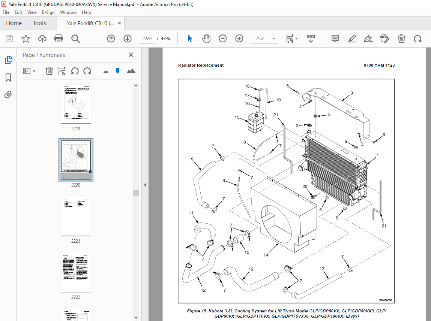Go to next page with down arrow
This screenshot has height=321, width=431.
[128, 39]
